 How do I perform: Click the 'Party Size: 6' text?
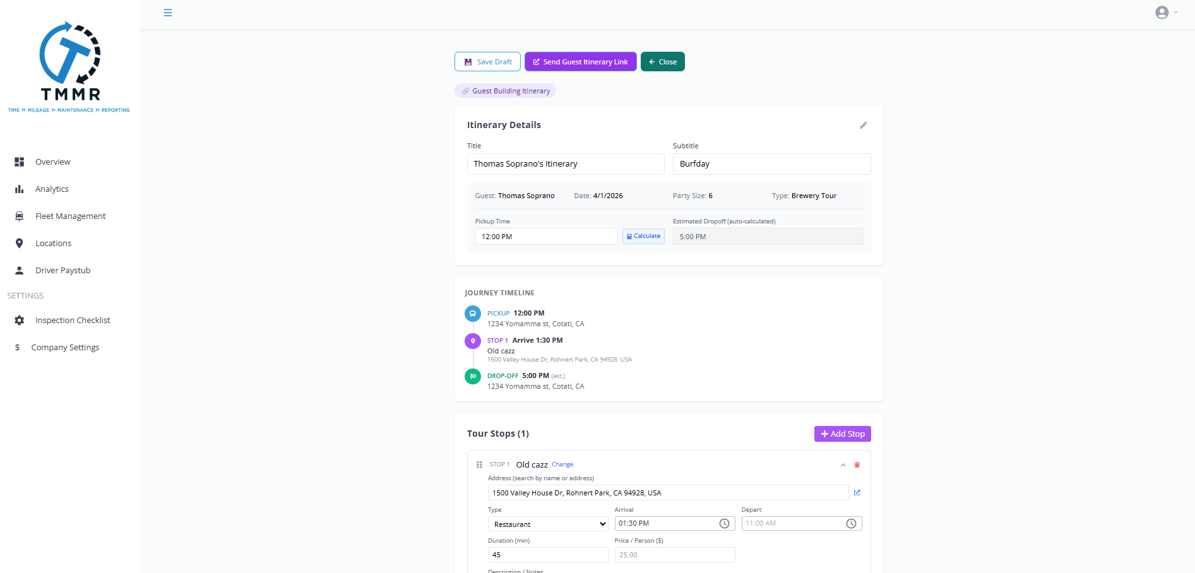click(693, 196)
